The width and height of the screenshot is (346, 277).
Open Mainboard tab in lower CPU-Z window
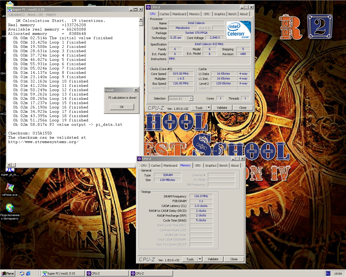pos(170,166)
